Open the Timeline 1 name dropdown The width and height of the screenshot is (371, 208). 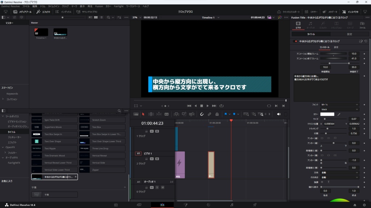pos(210,17)
